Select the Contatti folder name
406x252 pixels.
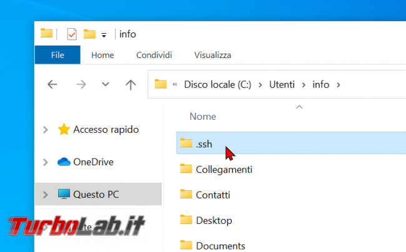click(213, 195)
